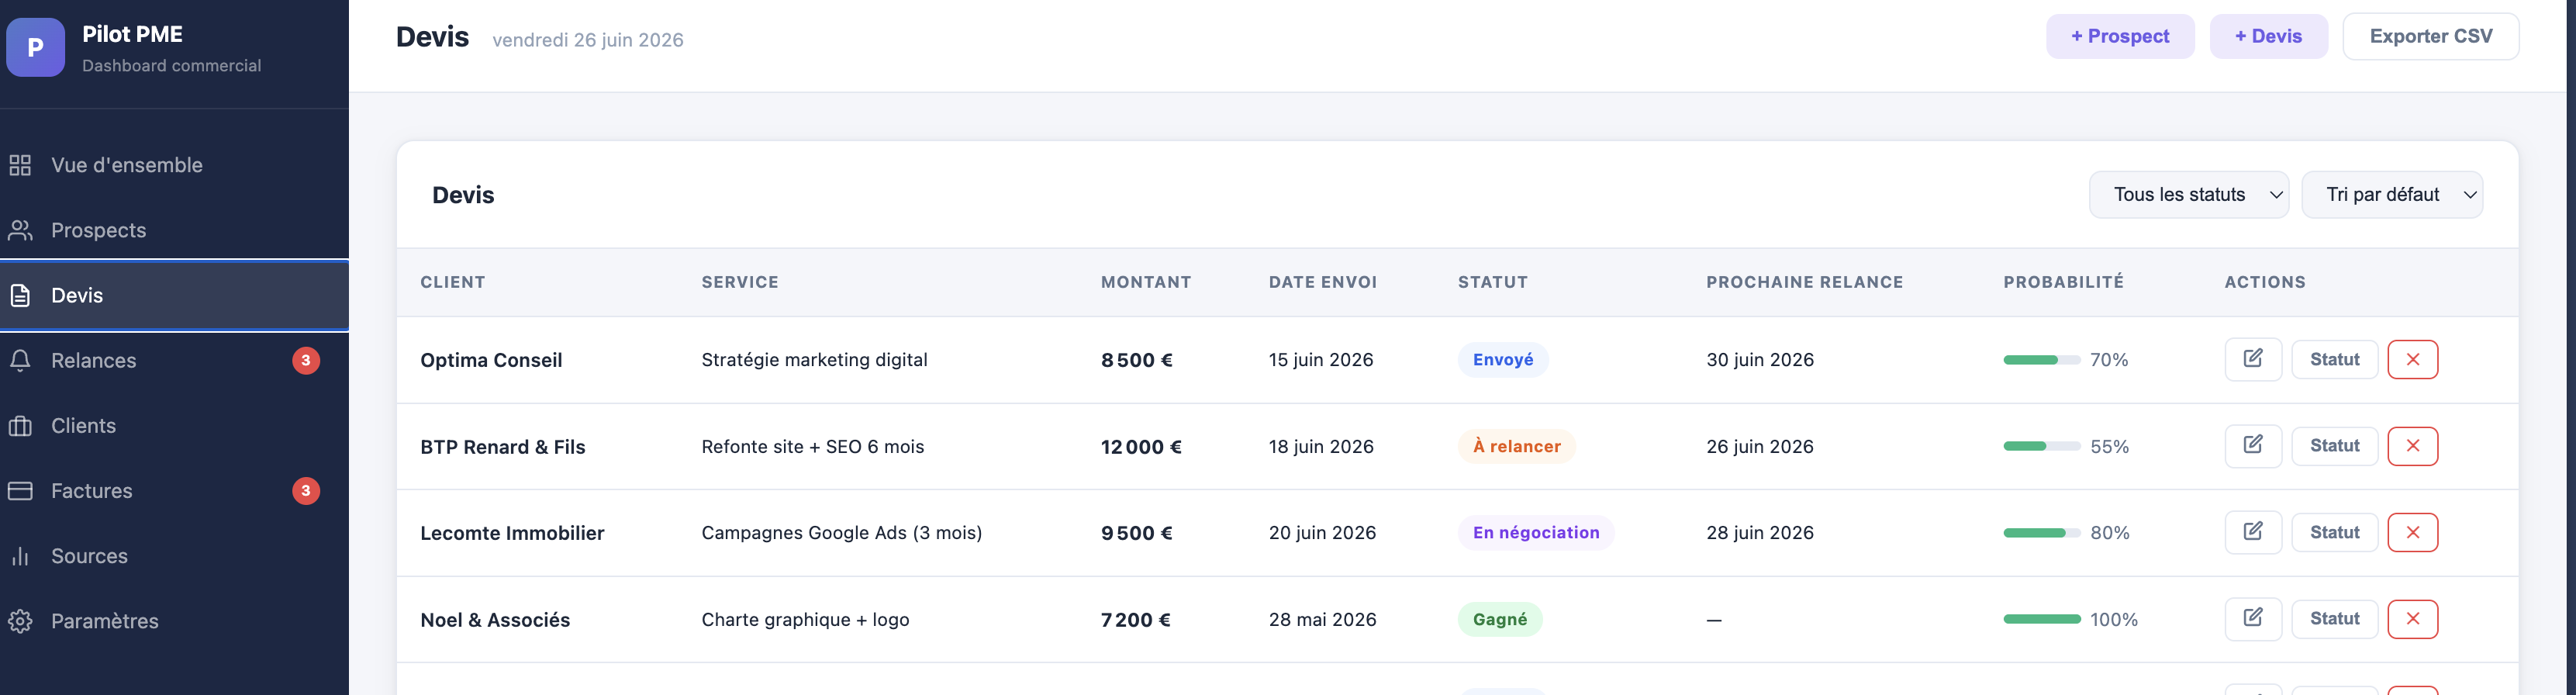Viewport: 2576px width, 695px height.
Task: Click the 8 500 € amount
Action: (x=1137, y=360)
